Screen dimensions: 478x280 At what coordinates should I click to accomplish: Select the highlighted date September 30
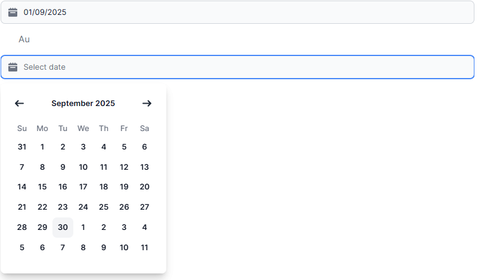[63, 227]
